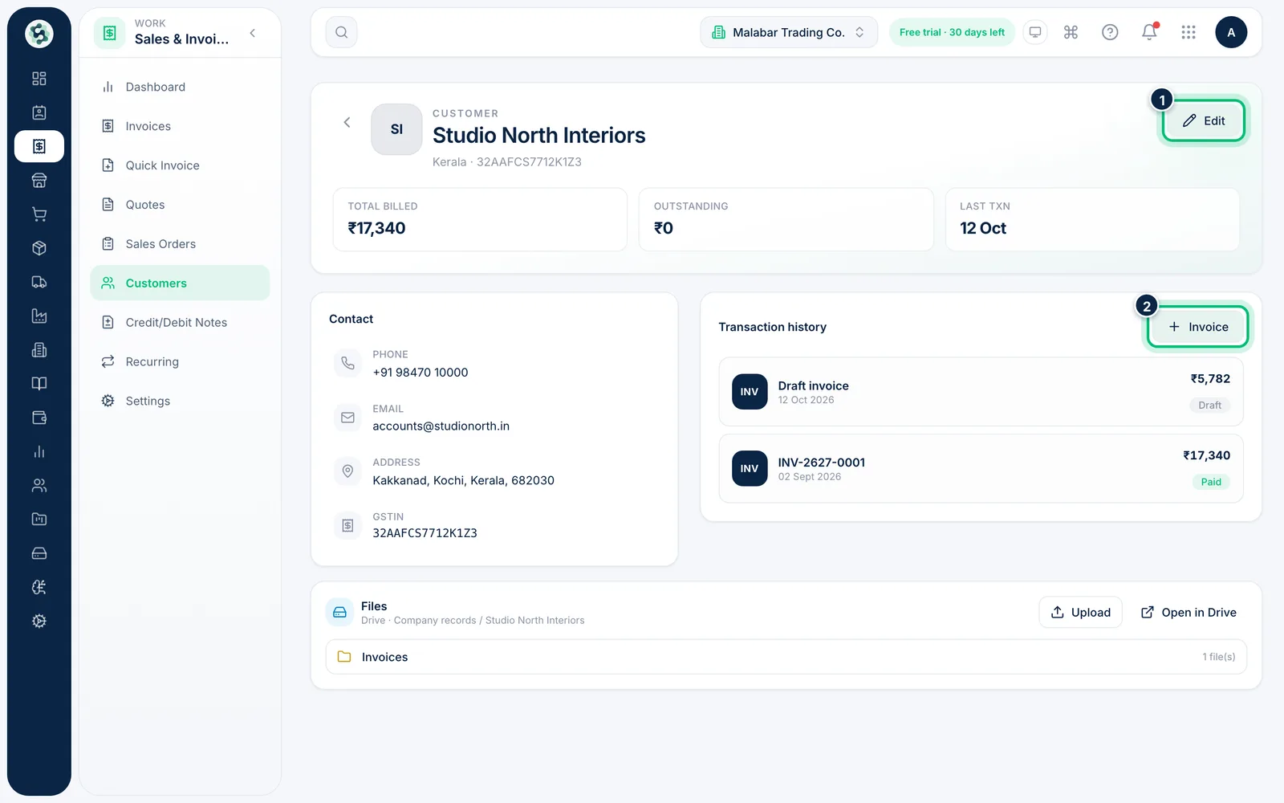The height and width of the screenshot is (803, 1284).
Task: Open the gear settings icon in the dark rail
Action: pyautogui.click(x=39, y=621)
